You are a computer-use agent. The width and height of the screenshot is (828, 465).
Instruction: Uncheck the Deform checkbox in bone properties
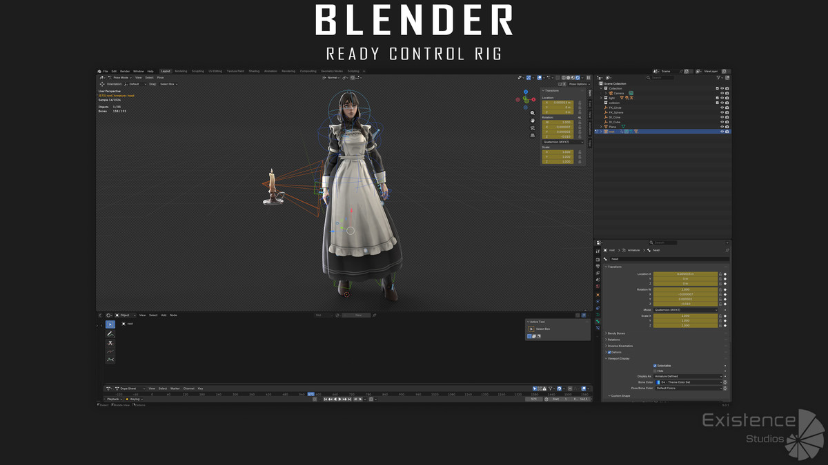tap(609, 352)
